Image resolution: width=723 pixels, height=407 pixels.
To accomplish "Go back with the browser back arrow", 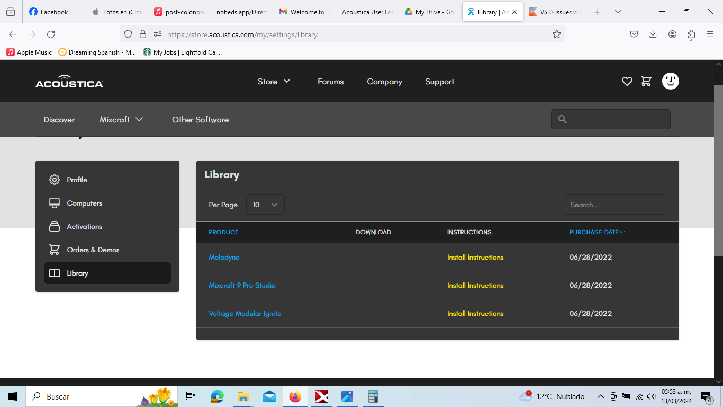I will pyautogui.click(x=13, y=34).
